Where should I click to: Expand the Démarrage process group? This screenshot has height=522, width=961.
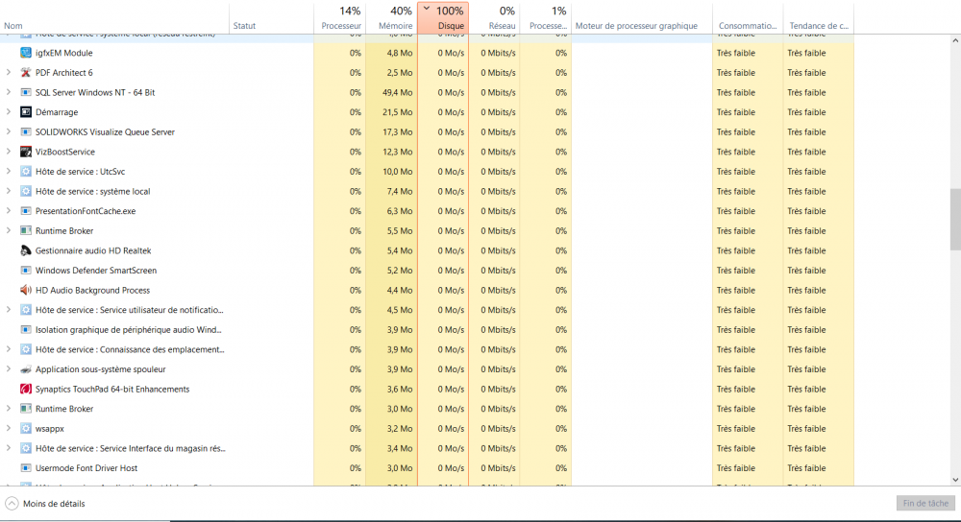tap(8, 112)
